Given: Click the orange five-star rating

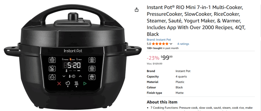Looking at the screenshot, I should (x=160, y=44).
